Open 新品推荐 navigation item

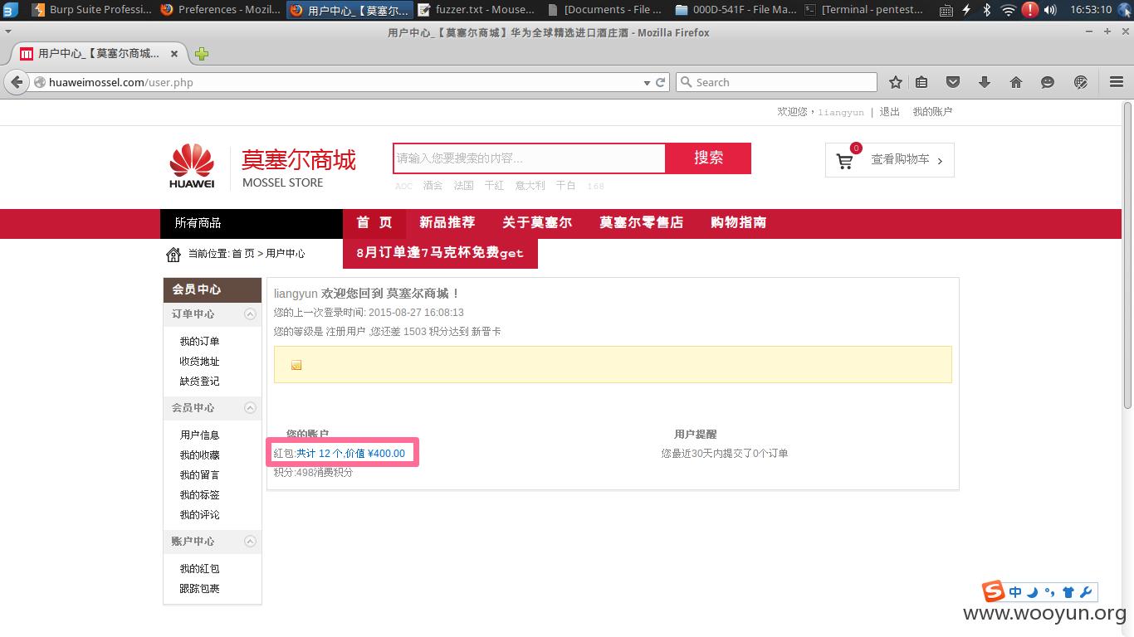click(447, 222)
